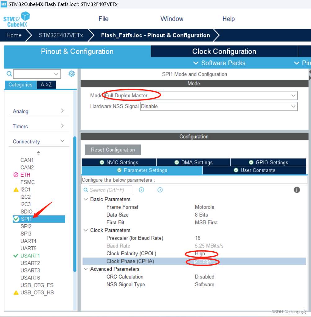Click the USB_OTG_HS warning icon
Screen dimensions: 311x317
pyautogui.click(x=16, y=293)
